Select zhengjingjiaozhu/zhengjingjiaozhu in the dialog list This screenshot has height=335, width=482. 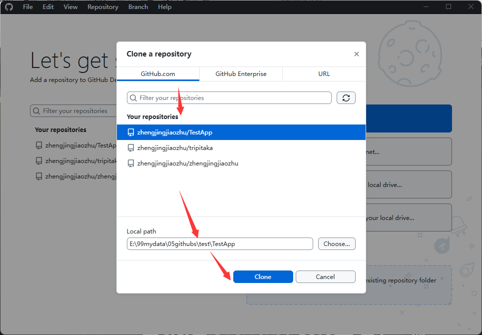(x=241, y=163)
